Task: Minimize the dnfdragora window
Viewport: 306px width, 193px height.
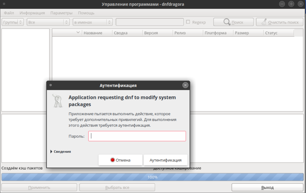Action: [x=282, y=4]
